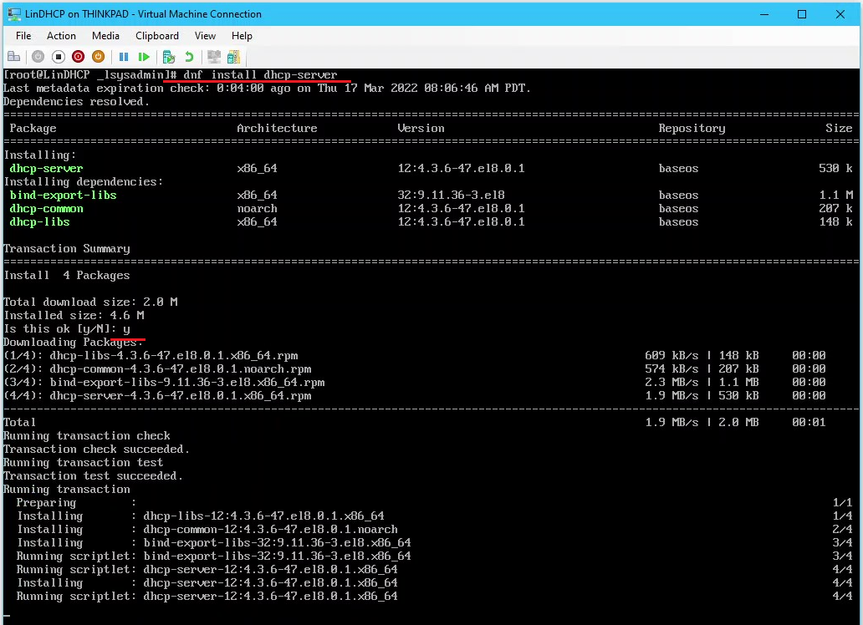The width and height of the screenshot is (863, 625).
Task: Click the '(3/4): bind-export-libs' download line
Action: (x=164, y=383)
